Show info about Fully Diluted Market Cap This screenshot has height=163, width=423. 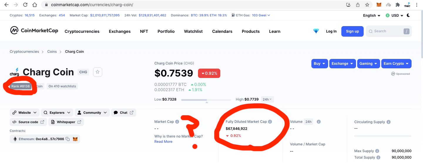click(x=270, y=122)
